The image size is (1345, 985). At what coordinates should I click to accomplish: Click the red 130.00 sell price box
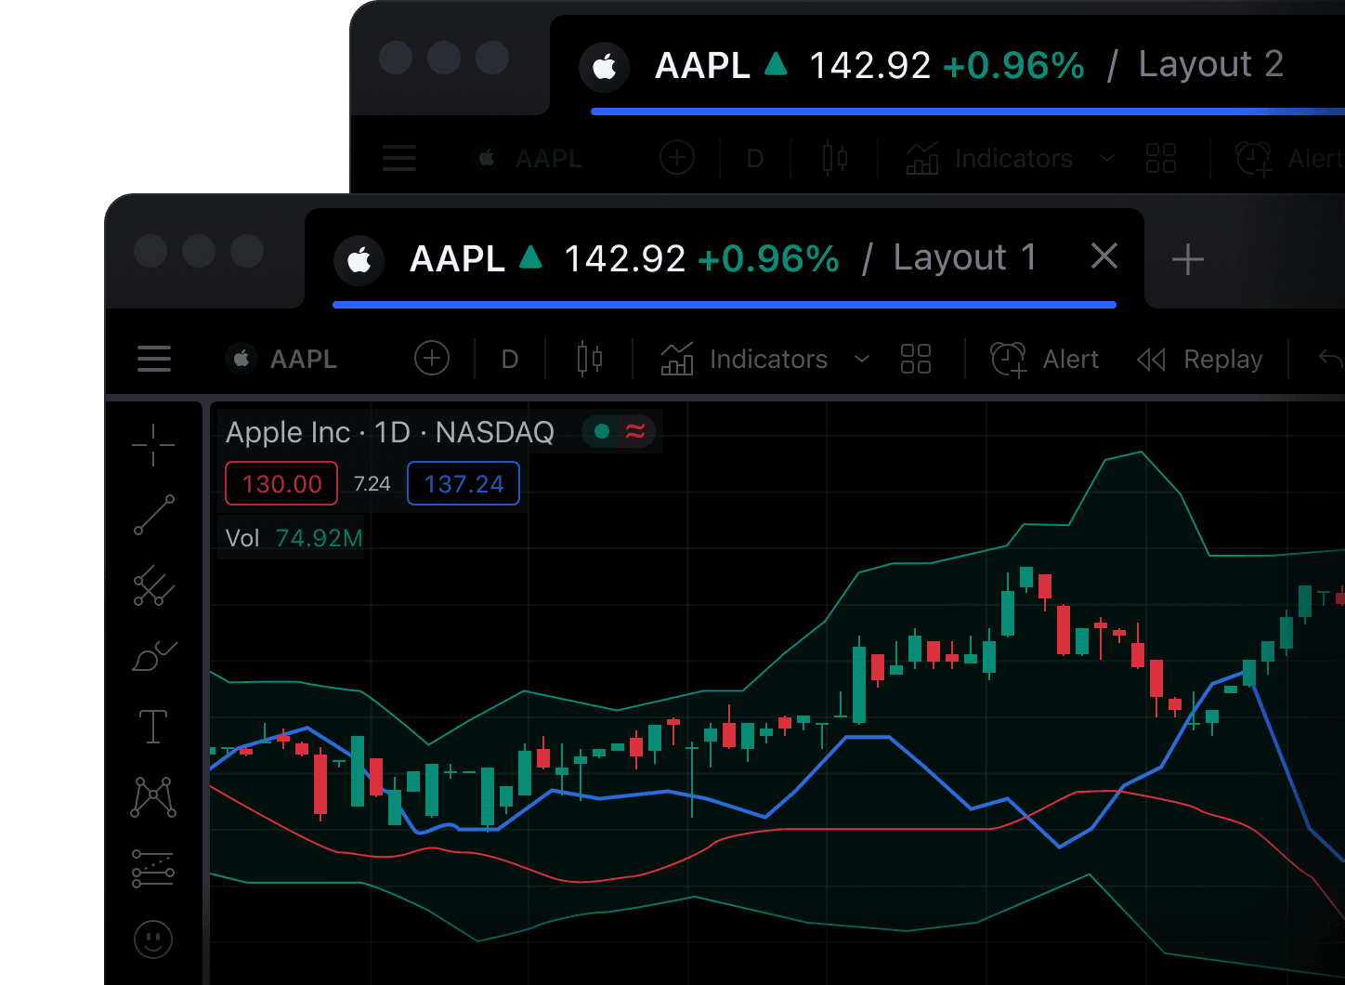click(281, 484)
